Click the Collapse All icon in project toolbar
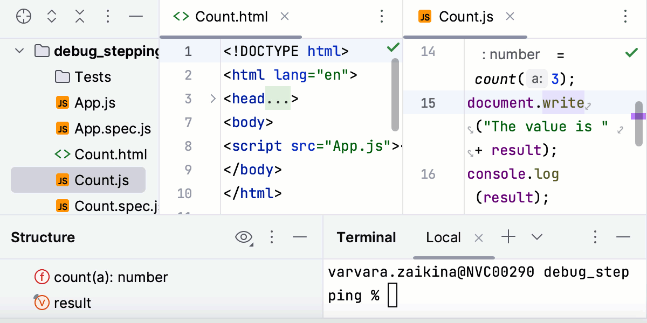 click(79, 17)
